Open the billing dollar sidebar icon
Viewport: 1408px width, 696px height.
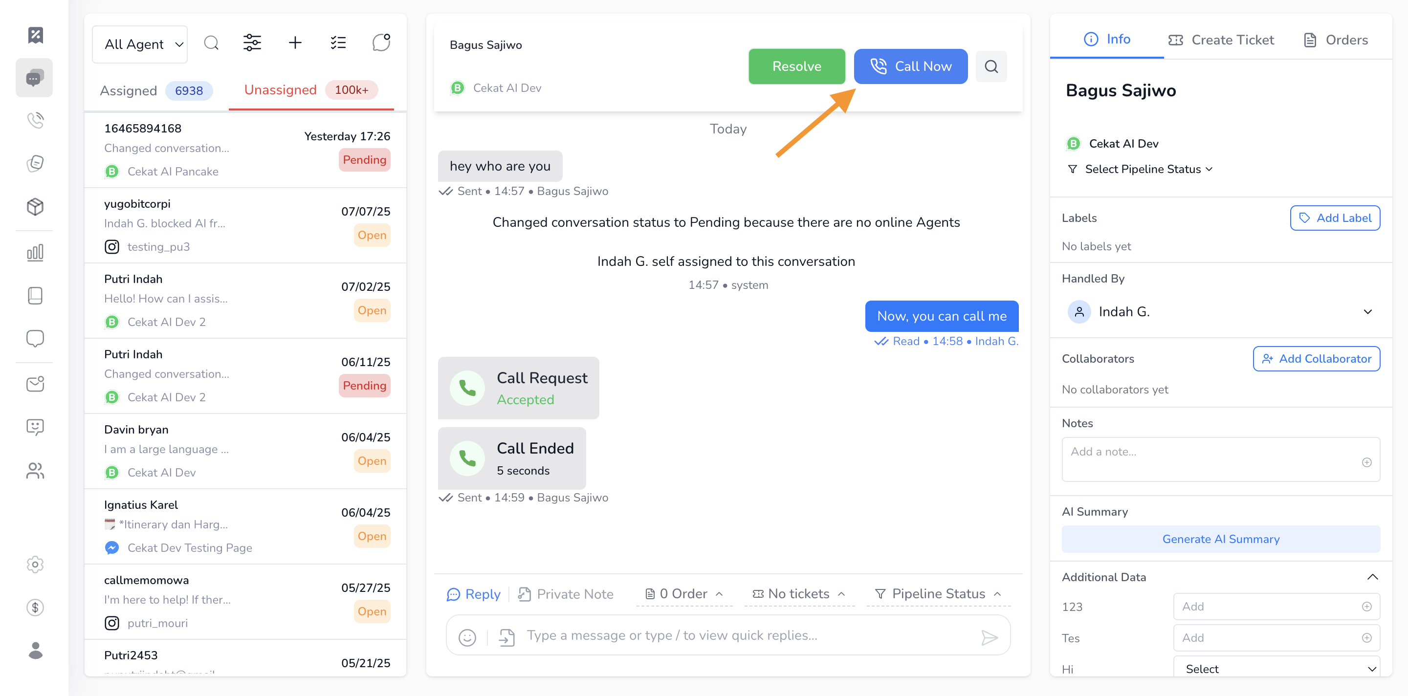point(35,607)
